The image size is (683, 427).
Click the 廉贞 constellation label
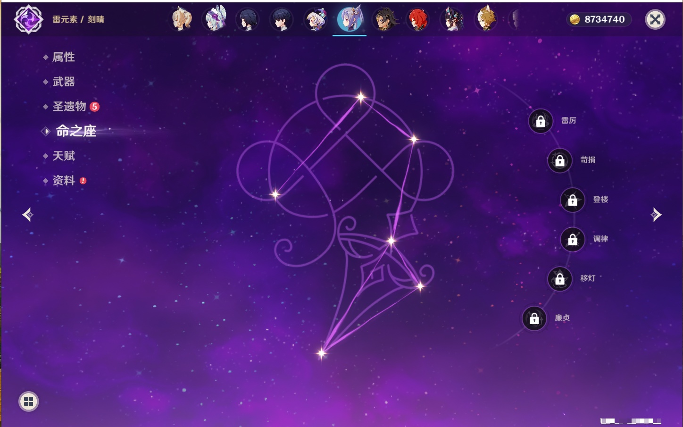point(562,318)
